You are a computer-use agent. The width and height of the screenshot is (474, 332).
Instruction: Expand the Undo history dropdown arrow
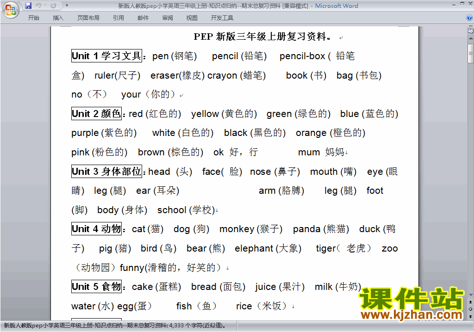tap(45, 6)
